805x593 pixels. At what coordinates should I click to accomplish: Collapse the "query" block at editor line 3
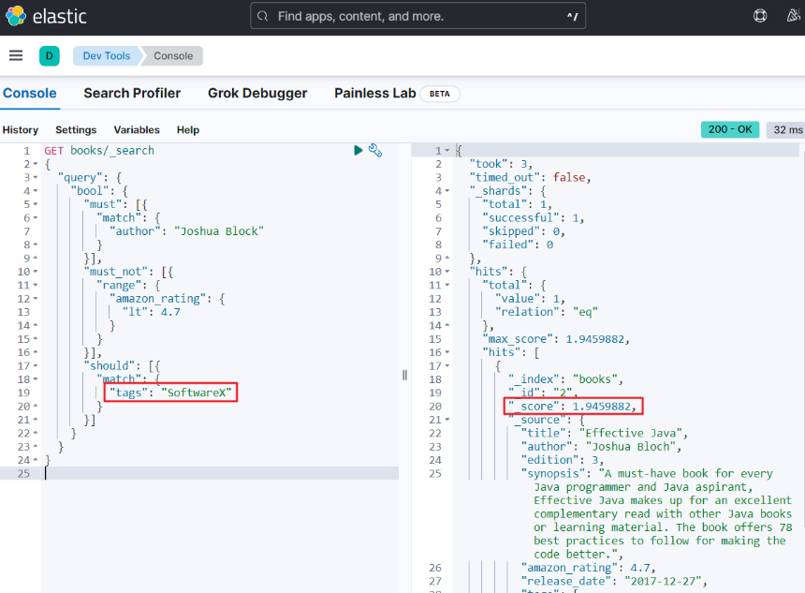36,177
